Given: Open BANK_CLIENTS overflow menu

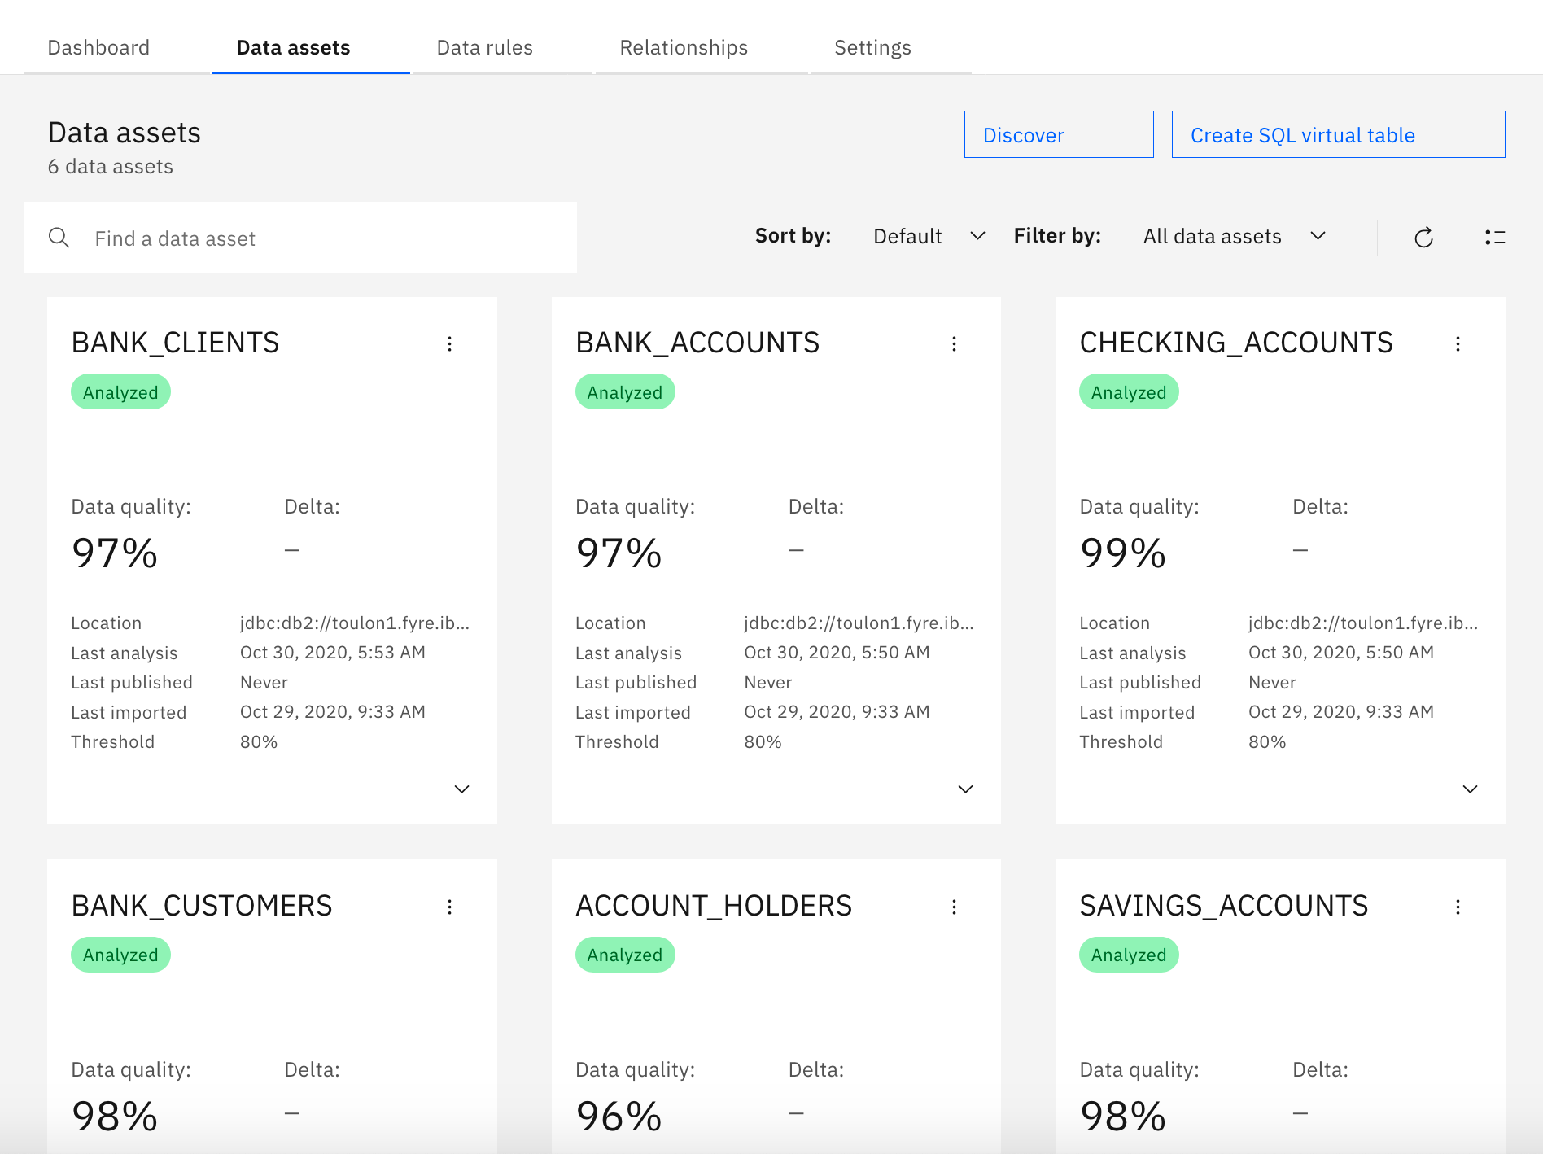Looking at the screenshot, I should tap(449, 343).
